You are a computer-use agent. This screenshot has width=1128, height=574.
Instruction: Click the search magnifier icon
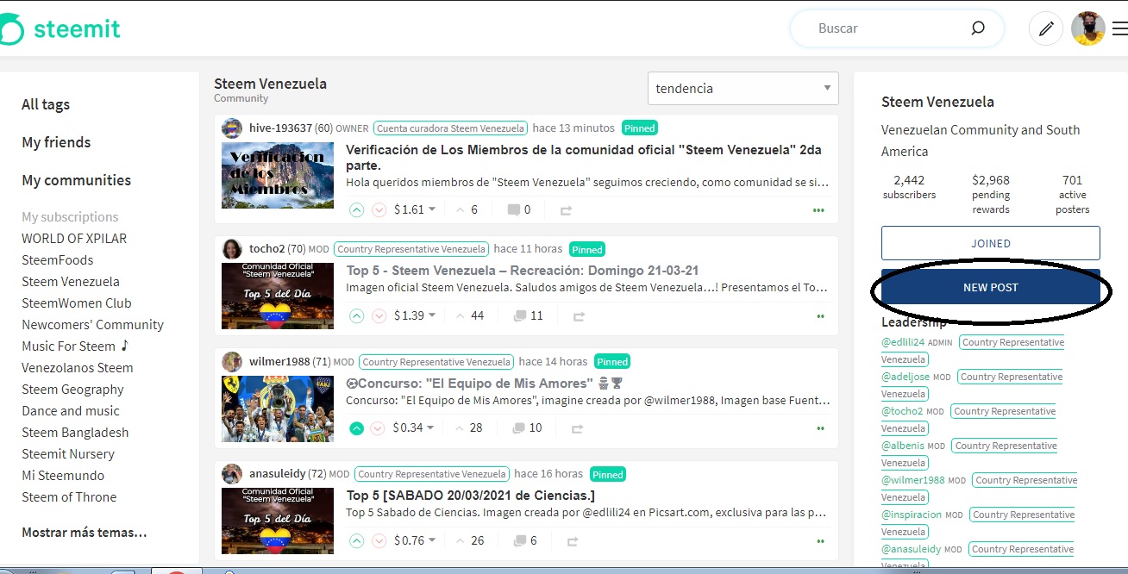978,28
